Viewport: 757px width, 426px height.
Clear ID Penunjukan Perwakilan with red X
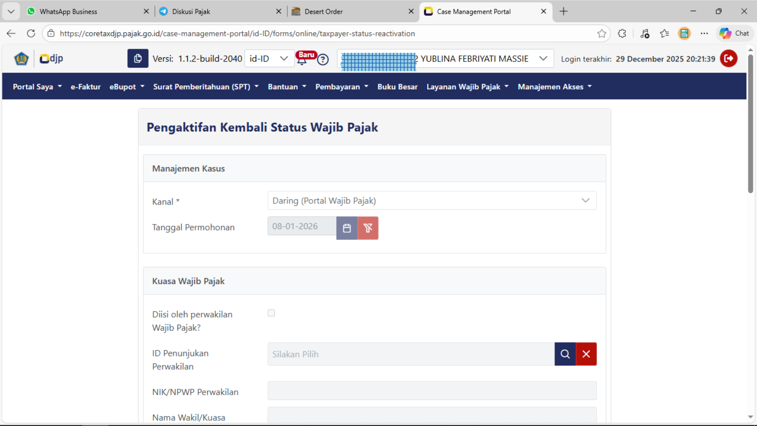click(x=586, y=354)
